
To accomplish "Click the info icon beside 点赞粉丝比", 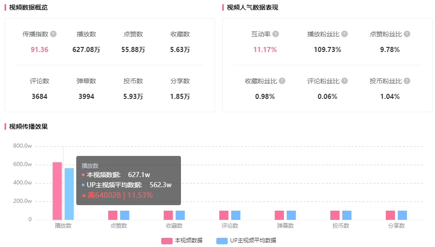I will [407, 34].
